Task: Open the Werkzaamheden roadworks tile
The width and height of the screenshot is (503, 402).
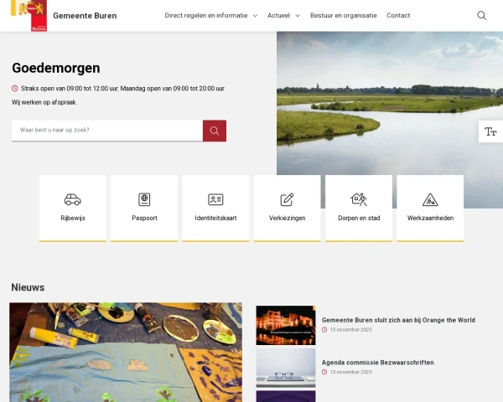Action: tap(430, 208)
